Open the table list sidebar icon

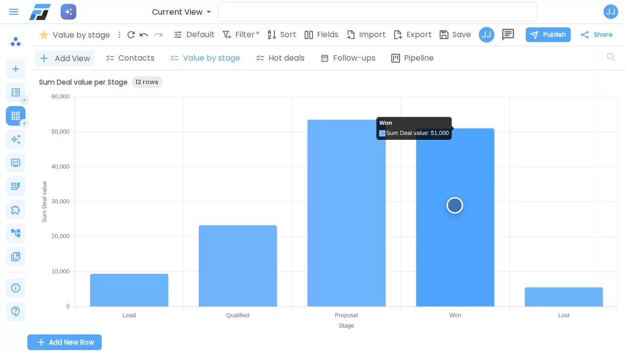pos(16,92)
